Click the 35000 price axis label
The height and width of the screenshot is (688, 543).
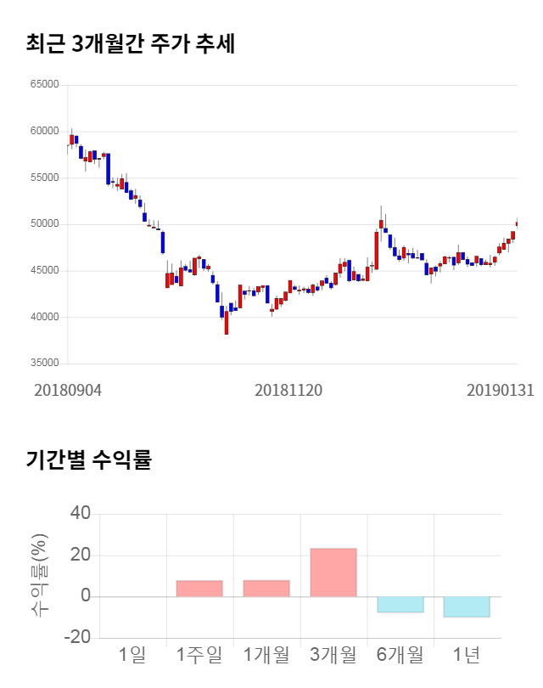pyautogui.click(x=43, y=364)
